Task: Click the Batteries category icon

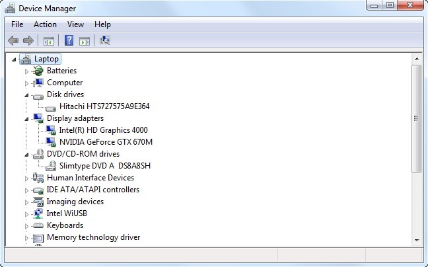Action: pyautogui.click(x=38, y=71)
